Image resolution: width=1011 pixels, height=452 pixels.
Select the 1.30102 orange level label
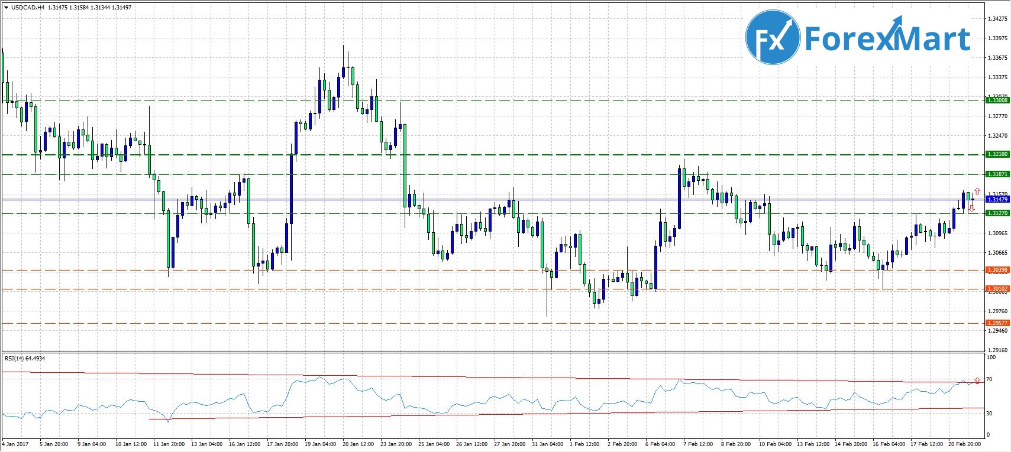(x=997, y=289)
